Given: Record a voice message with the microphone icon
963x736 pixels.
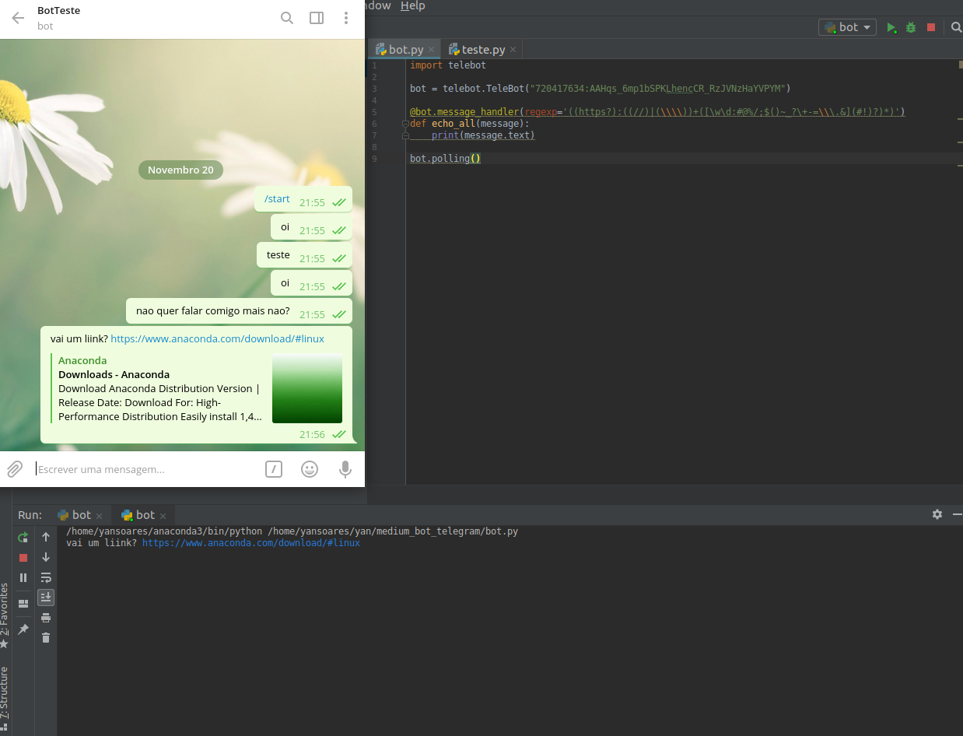Looking at the screenshot, I should (x=345, y=469).
